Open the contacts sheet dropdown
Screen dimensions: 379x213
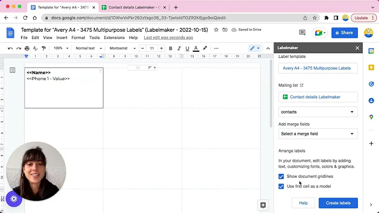click(x=318, y=112)
